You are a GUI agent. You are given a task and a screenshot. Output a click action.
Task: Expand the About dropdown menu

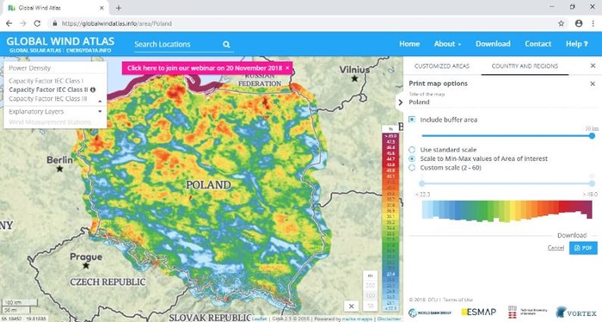448,44
